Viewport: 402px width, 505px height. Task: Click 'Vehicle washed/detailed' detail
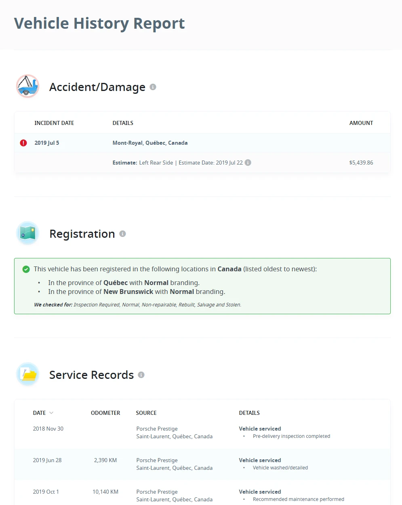pos(280,468)
